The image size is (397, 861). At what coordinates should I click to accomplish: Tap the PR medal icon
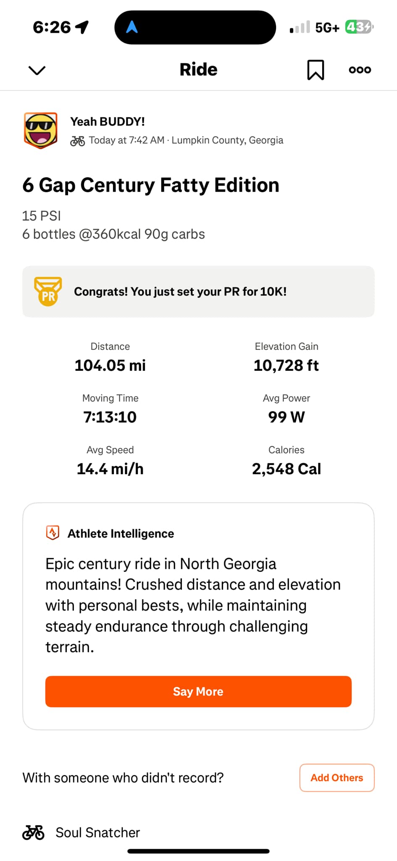click(x=48, y=291)
